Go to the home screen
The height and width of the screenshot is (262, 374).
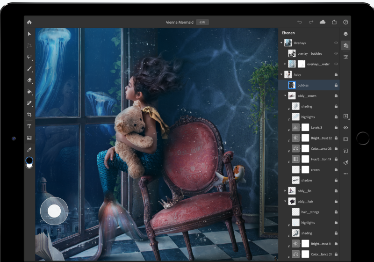[x=29, y=22]
